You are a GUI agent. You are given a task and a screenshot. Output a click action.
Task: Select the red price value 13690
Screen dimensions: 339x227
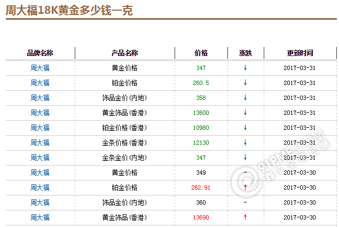point(201,217)
